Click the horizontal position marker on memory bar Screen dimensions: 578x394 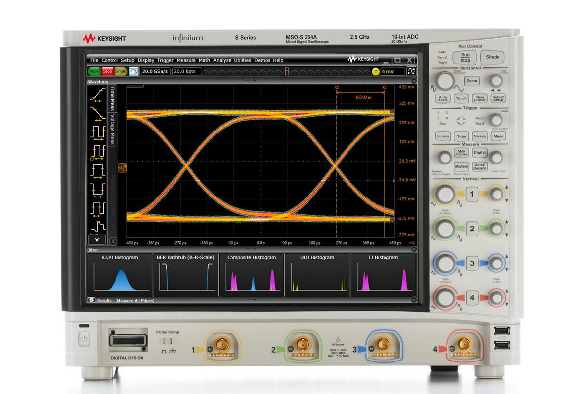pos(287,71)
